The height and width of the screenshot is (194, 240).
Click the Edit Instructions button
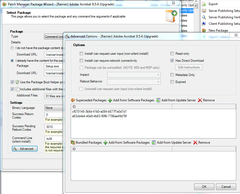tap(189, 67)
